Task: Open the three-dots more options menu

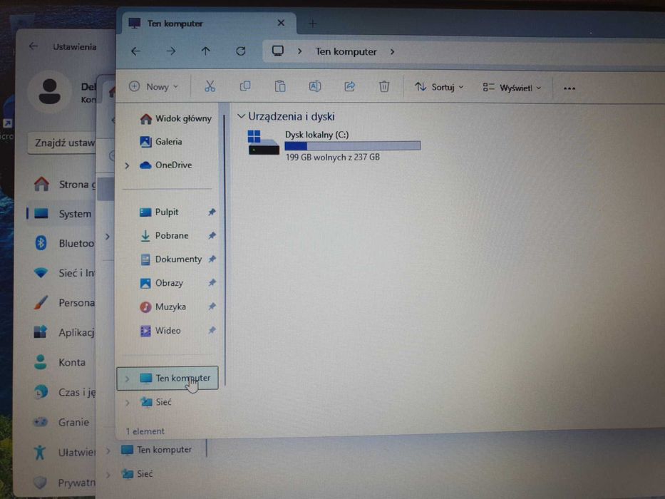Action: coord(569,88)
